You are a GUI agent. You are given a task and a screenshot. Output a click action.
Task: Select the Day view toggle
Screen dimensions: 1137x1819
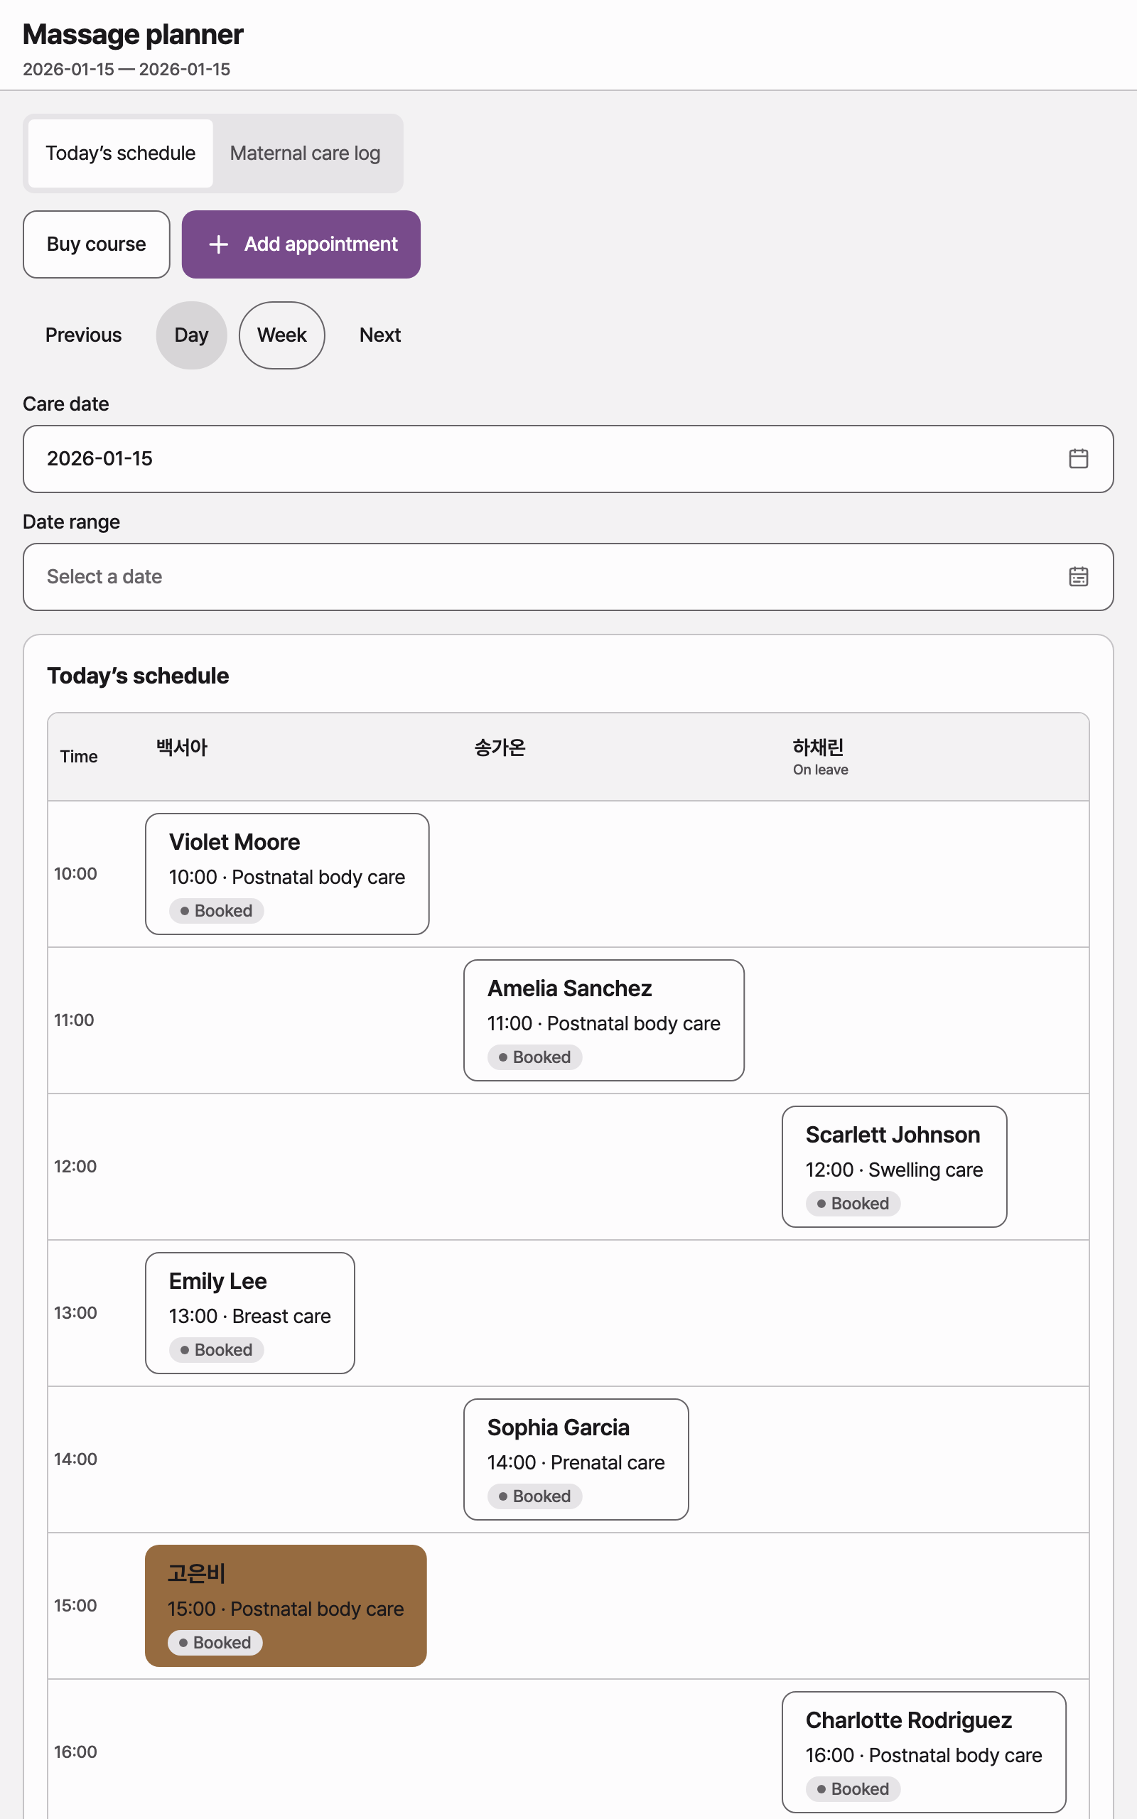pyautogui.click(x=191, y=335)
